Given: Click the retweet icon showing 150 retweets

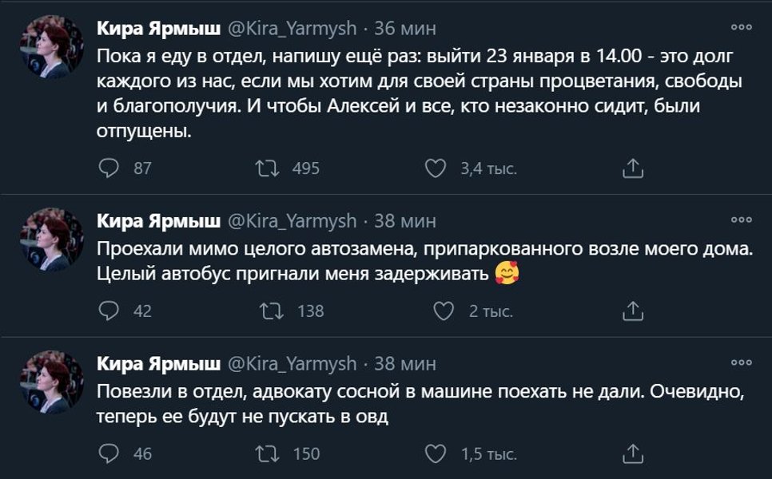Looking at the screenshot, I should (272, 452).
